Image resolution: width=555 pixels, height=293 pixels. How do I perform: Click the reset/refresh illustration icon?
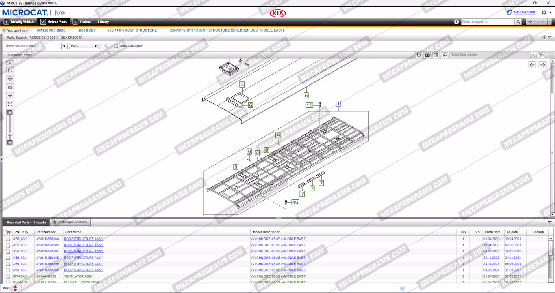point(419,55)
